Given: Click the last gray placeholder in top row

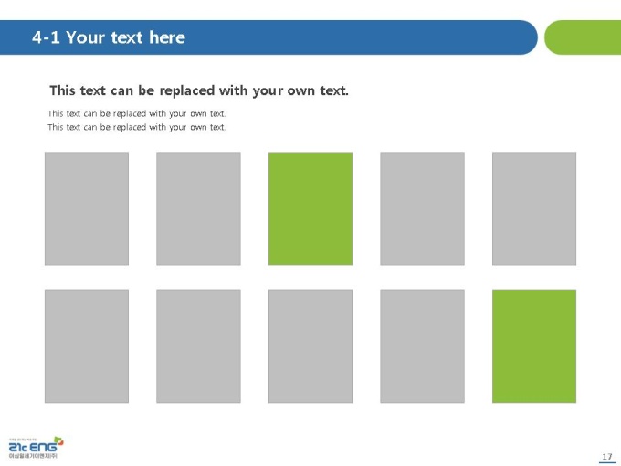Looking at the screenshot, I should [534, 208].
